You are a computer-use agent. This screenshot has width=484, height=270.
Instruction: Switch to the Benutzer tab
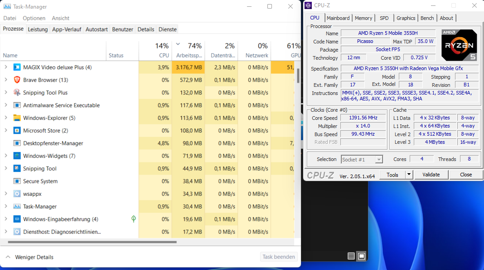(x=122, y=29)
